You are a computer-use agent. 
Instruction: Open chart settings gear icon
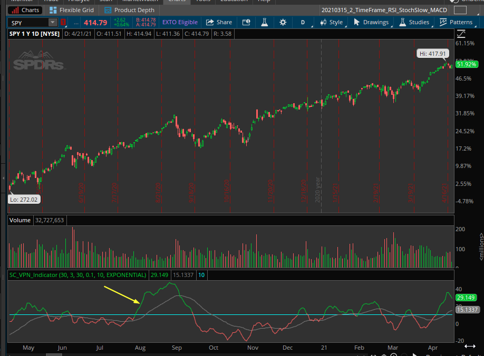tap(283, 22)
